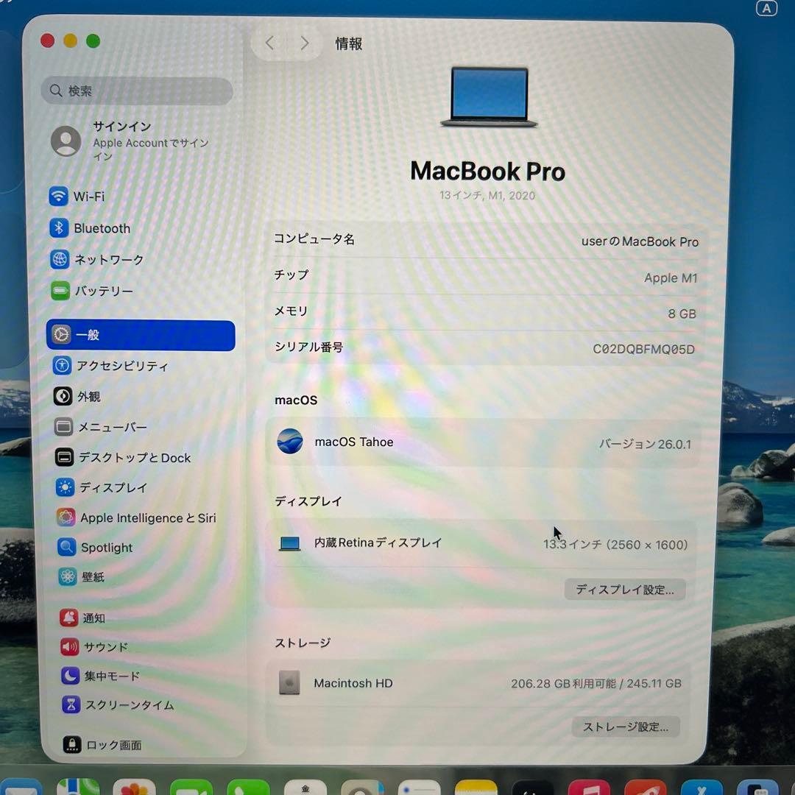Click the 検索 search field

[x=136, y=91]
